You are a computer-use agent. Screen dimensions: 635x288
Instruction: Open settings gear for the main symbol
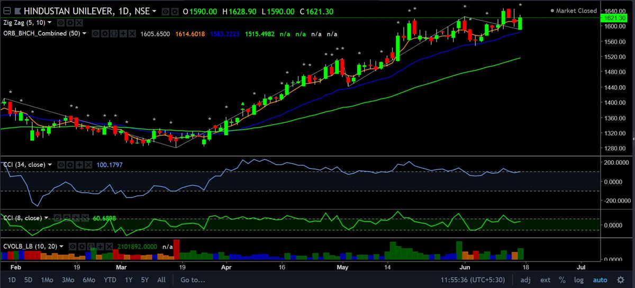point(175,12)
